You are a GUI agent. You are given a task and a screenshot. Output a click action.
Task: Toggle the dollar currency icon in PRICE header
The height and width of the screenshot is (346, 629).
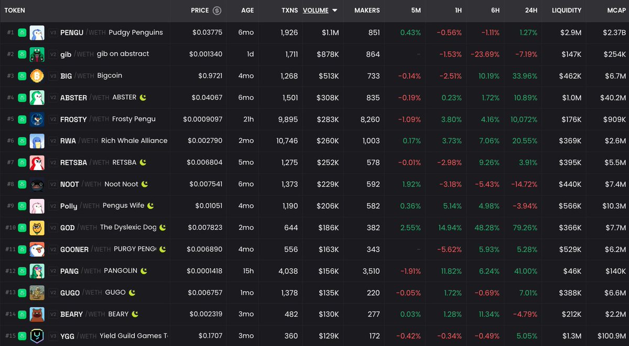point(217,10)
